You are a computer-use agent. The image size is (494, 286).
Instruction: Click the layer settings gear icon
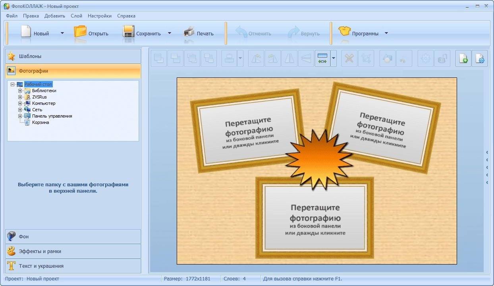(x=426, y=58)
